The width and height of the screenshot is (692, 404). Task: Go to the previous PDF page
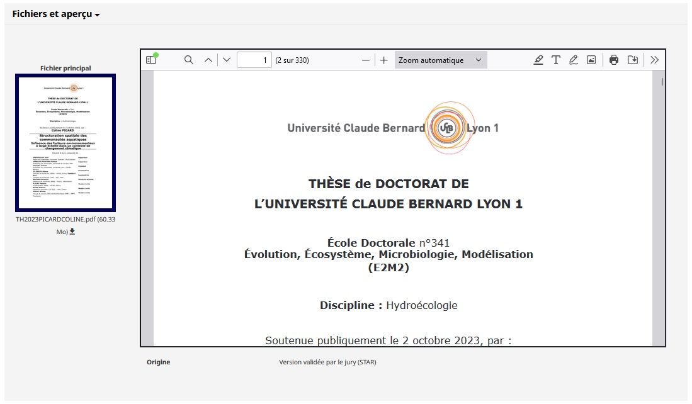[208, 60]
